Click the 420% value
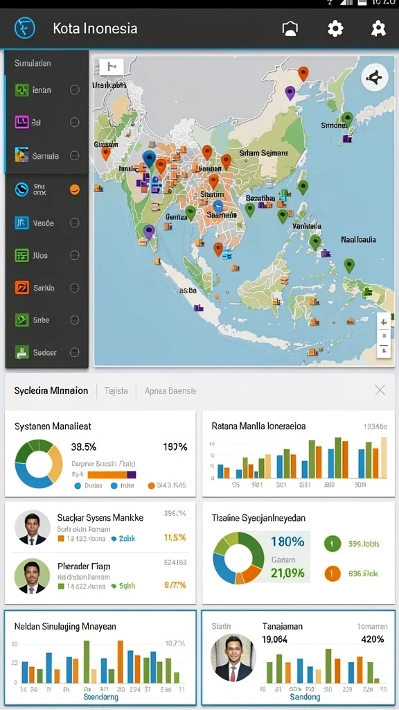This screenshot has height=710, width=399. point(373,639)
